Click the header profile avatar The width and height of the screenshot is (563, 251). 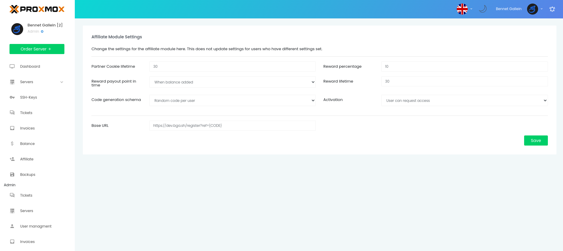point(532,9)
